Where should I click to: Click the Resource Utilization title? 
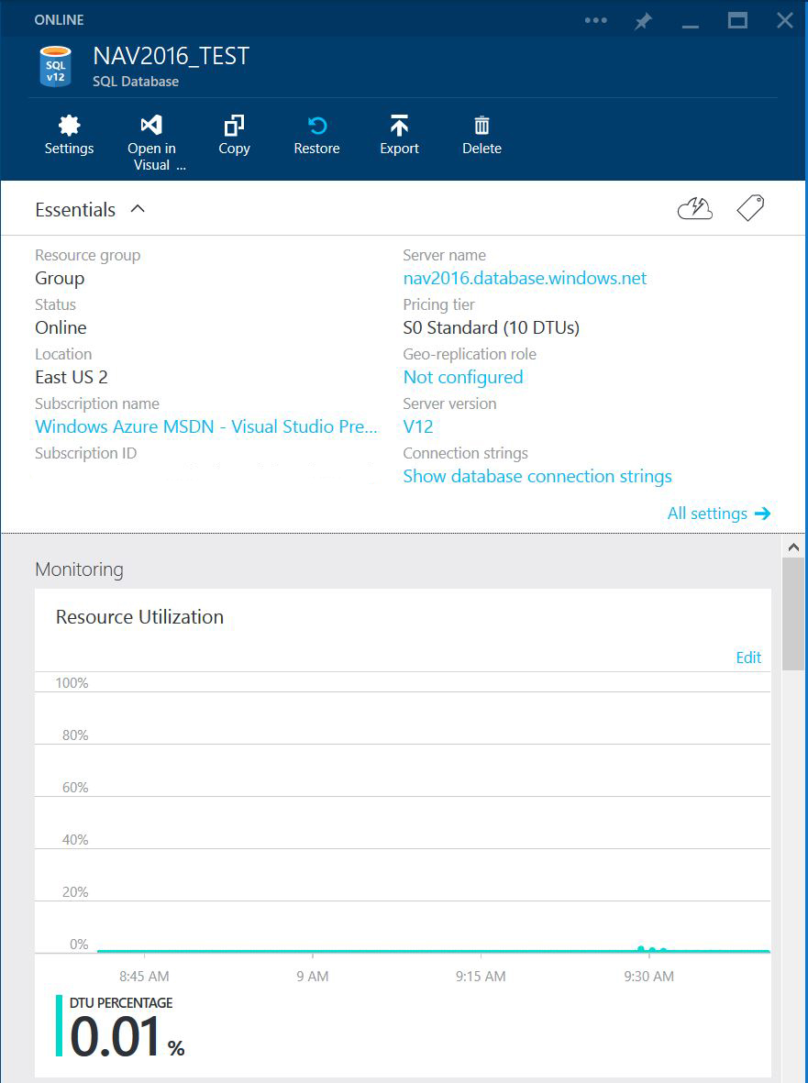coord(139,617)
